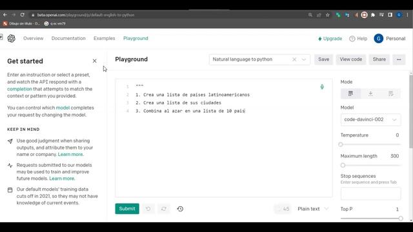Select the Edit mode icon
The image size is (413, 232).
tap(390, 93)
